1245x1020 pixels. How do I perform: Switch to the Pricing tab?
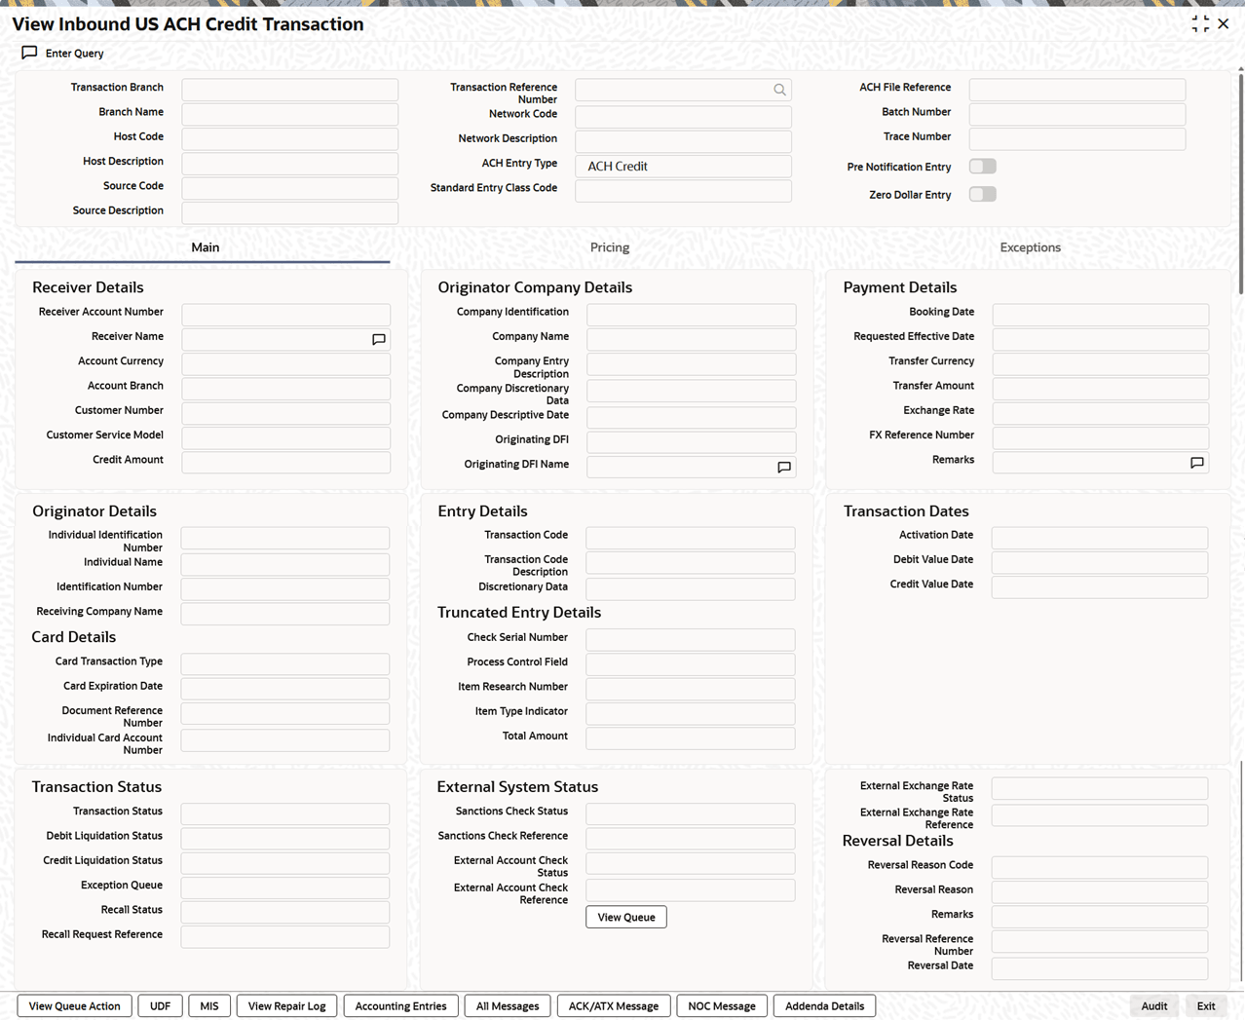610,247
